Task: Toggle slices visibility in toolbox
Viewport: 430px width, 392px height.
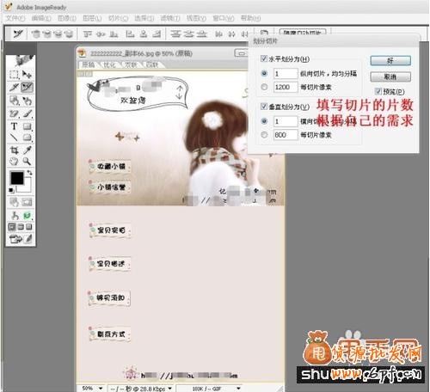Action: point(28,202)
